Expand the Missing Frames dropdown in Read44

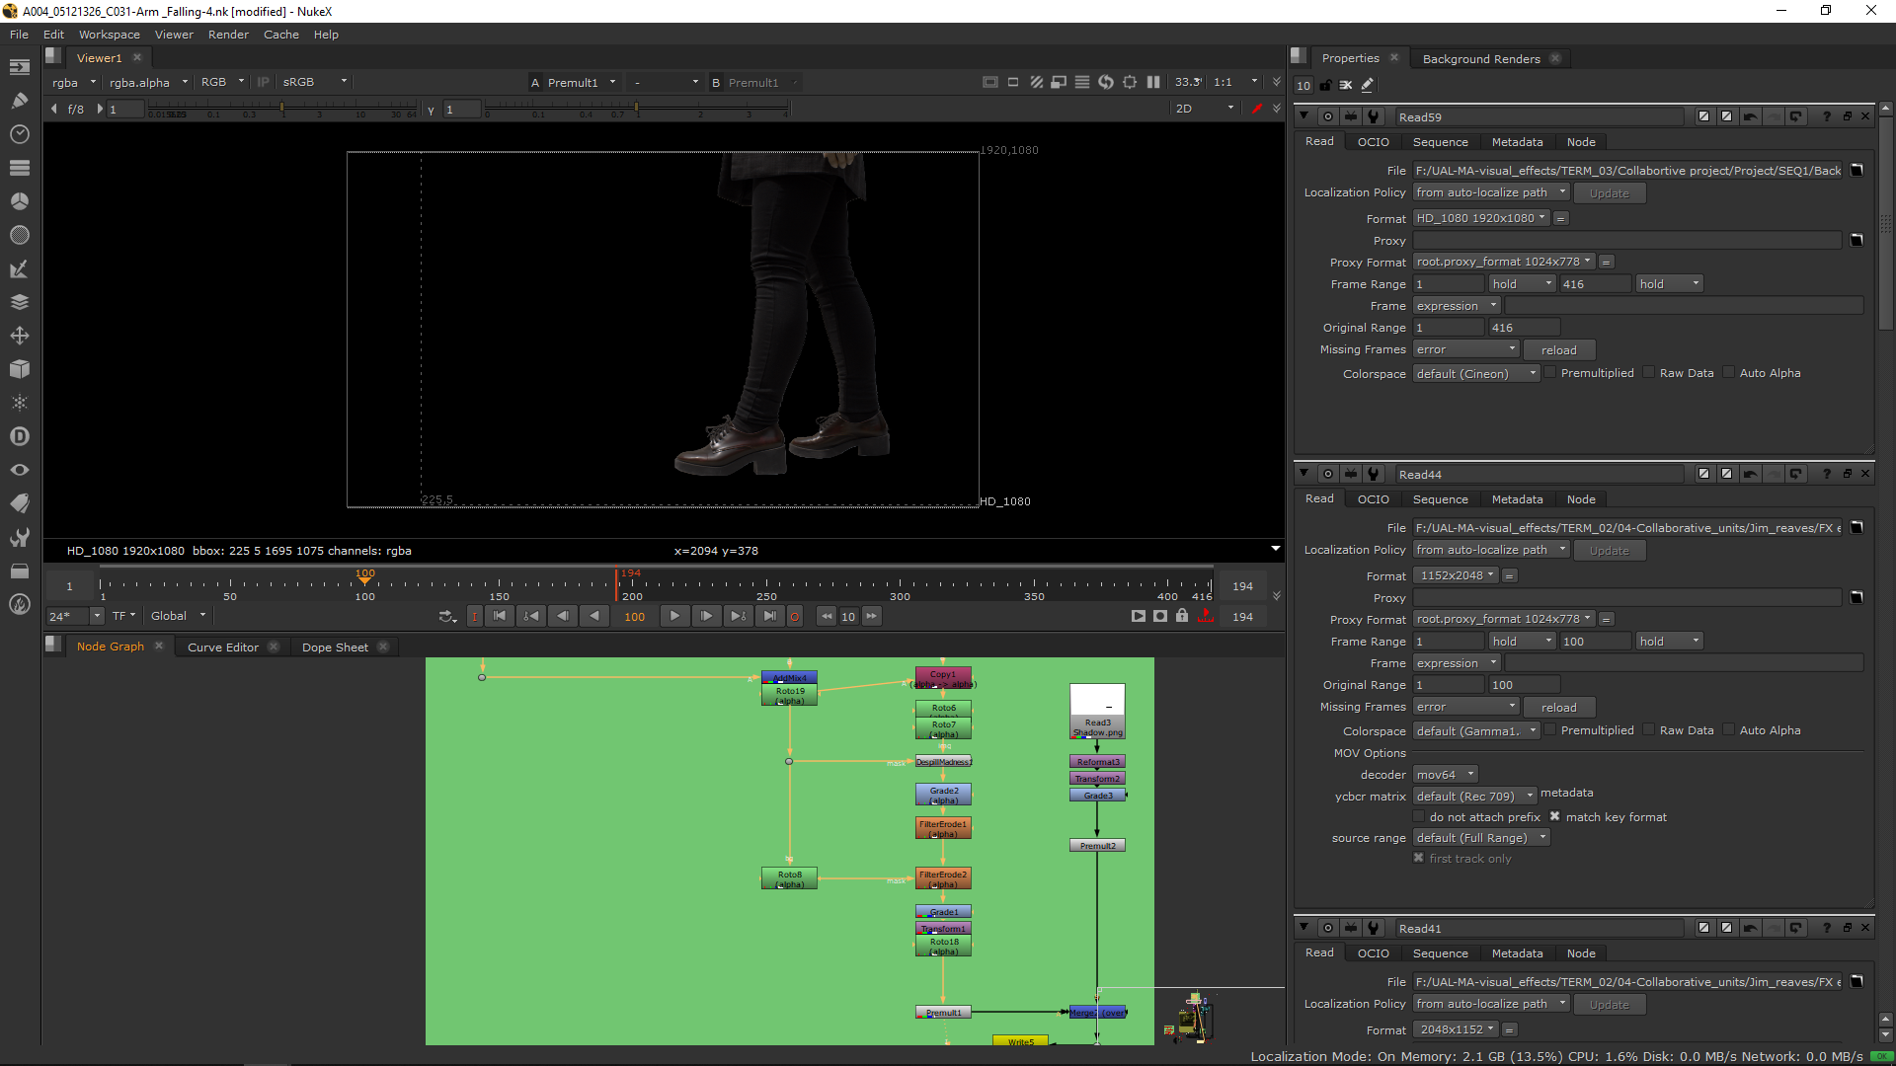click(1465, 707)
